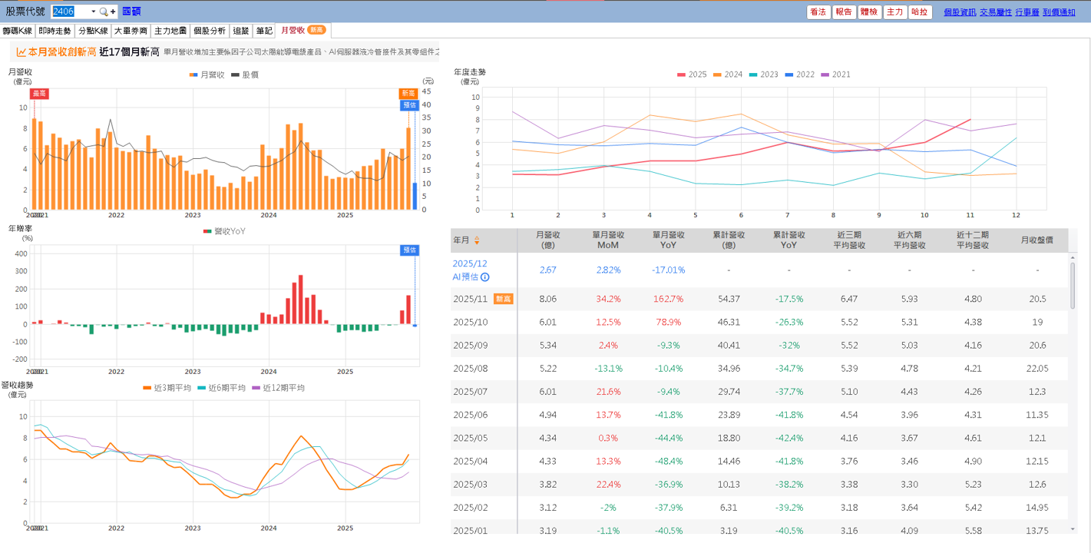Screen dimensions: 1091x553
Task: Click the blue 預估 marker on monthly revenue chart
Action: tap(410, 105)
